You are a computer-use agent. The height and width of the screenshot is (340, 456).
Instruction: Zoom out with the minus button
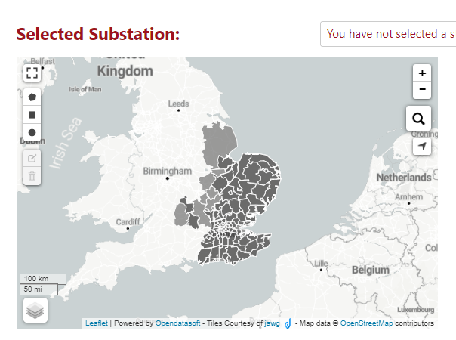422,90
